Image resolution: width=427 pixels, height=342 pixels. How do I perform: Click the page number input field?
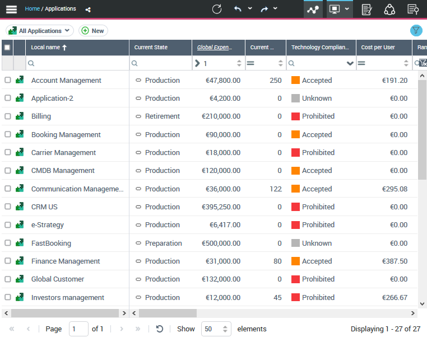click(x=78, y=329)
